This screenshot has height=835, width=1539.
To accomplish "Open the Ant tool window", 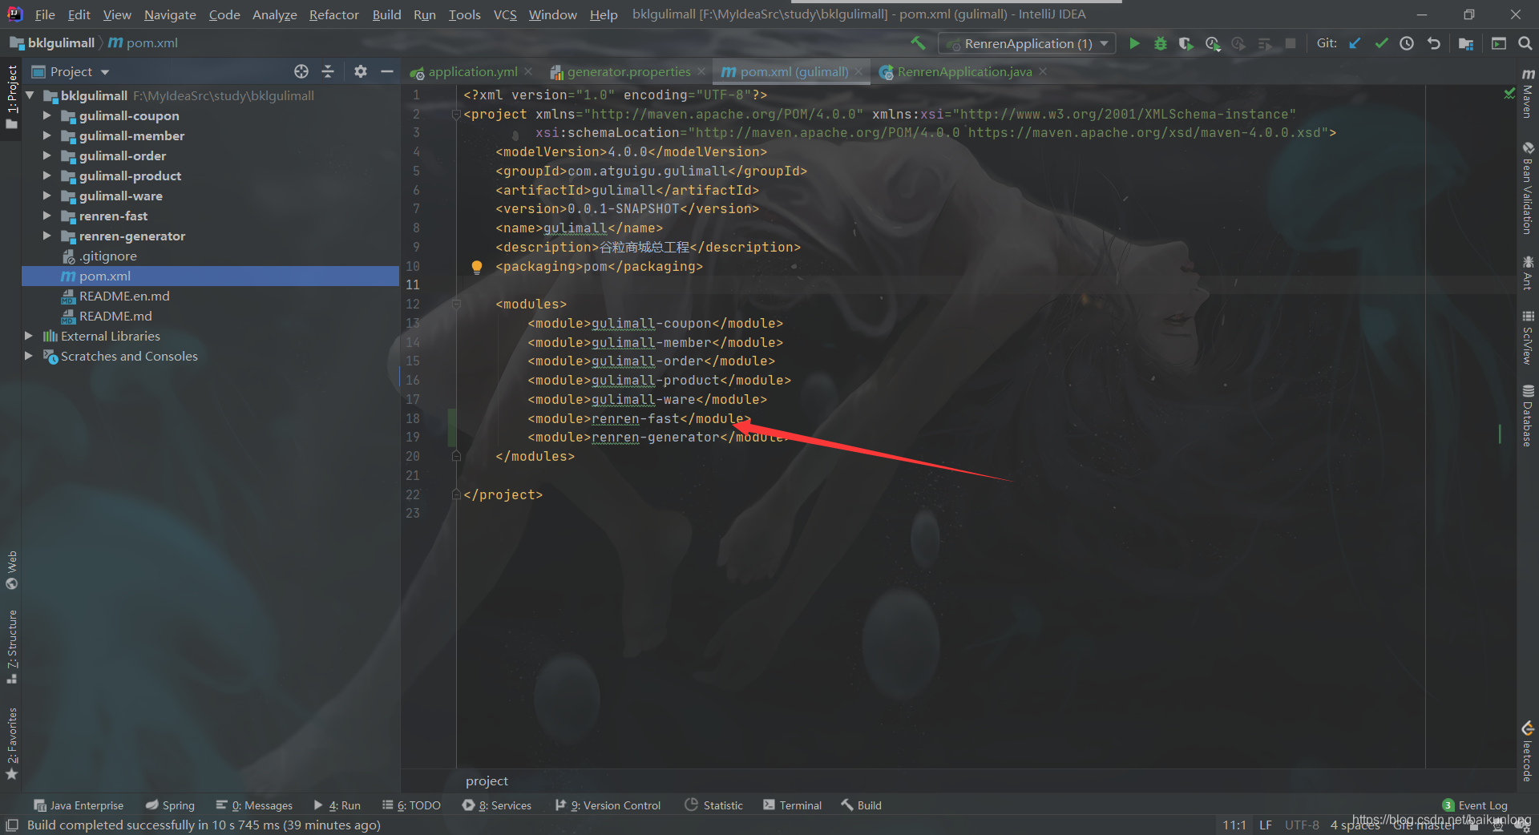I will 1528,272.
